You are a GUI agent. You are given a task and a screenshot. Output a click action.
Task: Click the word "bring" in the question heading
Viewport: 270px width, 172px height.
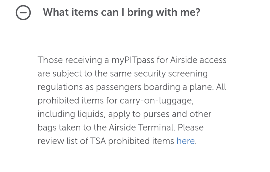(x=140, y=12)
